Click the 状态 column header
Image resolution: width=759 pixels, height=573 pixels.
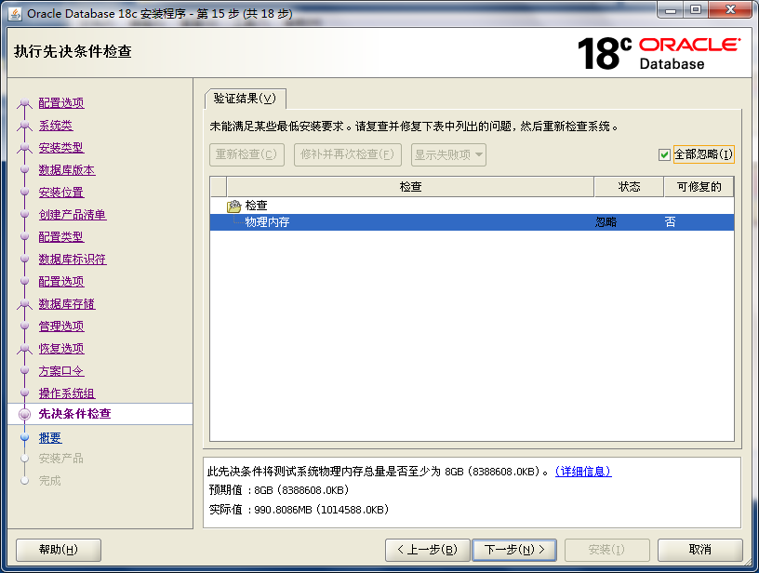629,187
